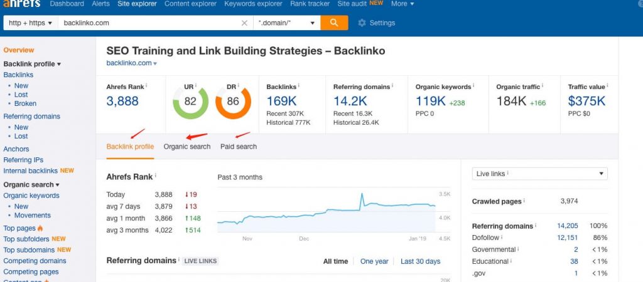Open the *.domain/* mode dropdown
Image resolution: width=643 pixels, height=282 pixels.
(286, 23)
